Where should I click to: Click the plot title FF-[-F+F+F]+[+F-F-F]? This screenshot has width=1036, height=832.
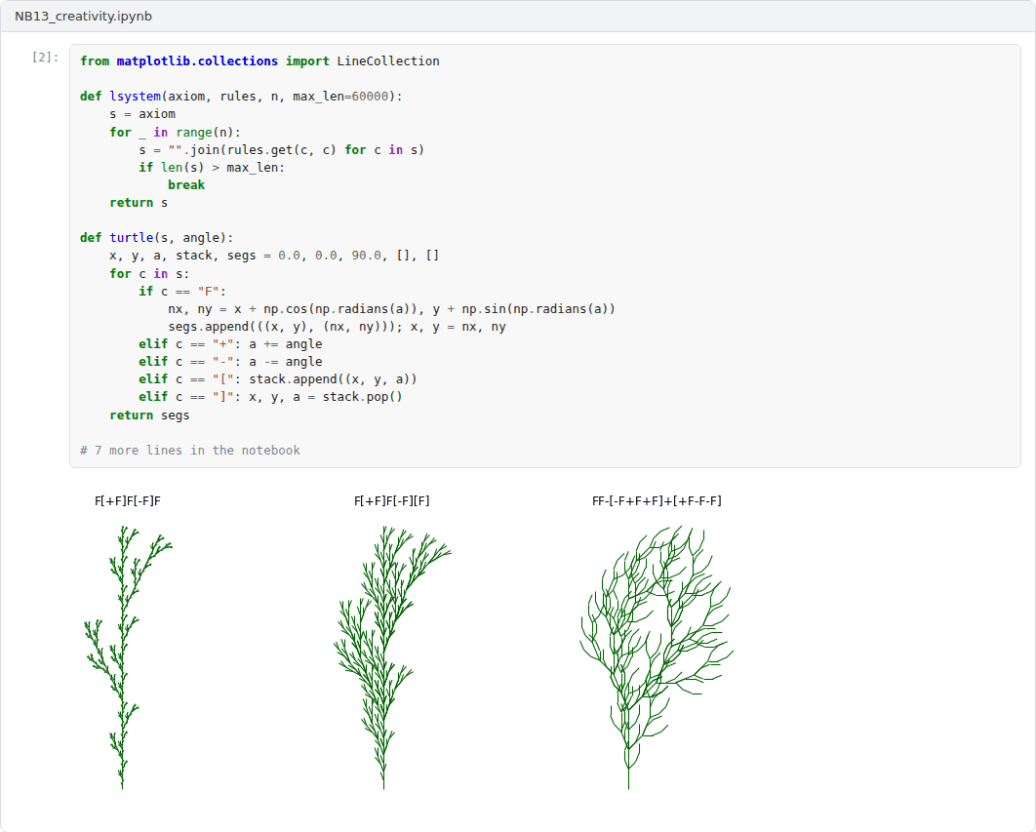tap(657, 501)
